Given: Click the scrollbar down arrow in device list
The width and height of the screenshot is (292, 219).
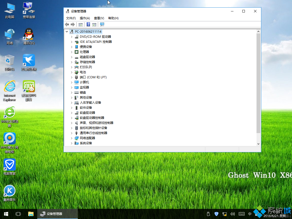Looking at the screenshot, I should 259,143.
